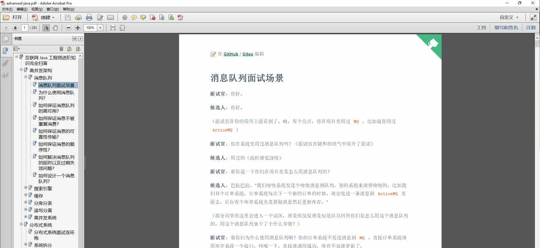Open the 工具 (Tools) pane

click(481, 27)
